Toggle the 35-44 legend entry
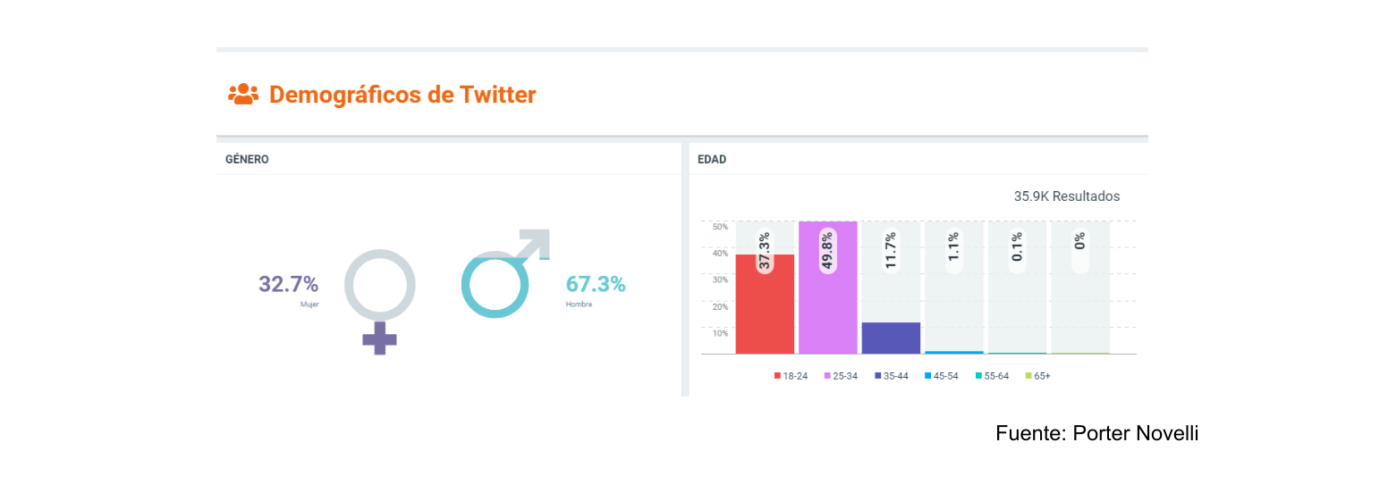The width and height of the screenshot is (1388, 501). (892, 376)
